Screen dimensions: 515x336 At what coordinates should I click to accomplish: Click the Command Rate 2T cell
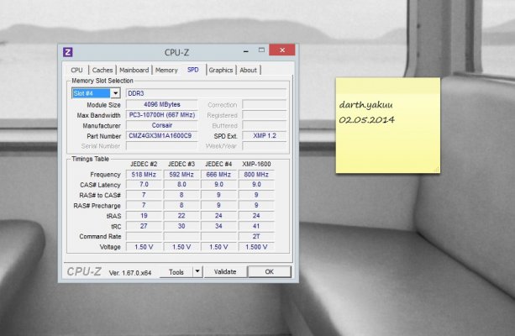pos(256,237)
